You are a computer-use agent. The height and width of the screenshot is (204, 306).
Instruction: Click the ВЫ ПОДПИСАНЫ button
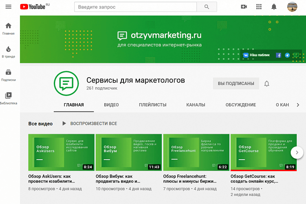[x=236, y=83]
